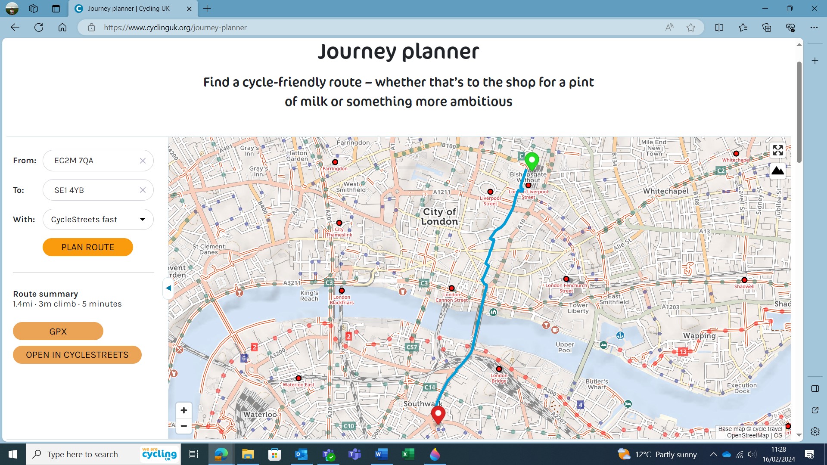Open the browser Collections panel

point(766,27)
